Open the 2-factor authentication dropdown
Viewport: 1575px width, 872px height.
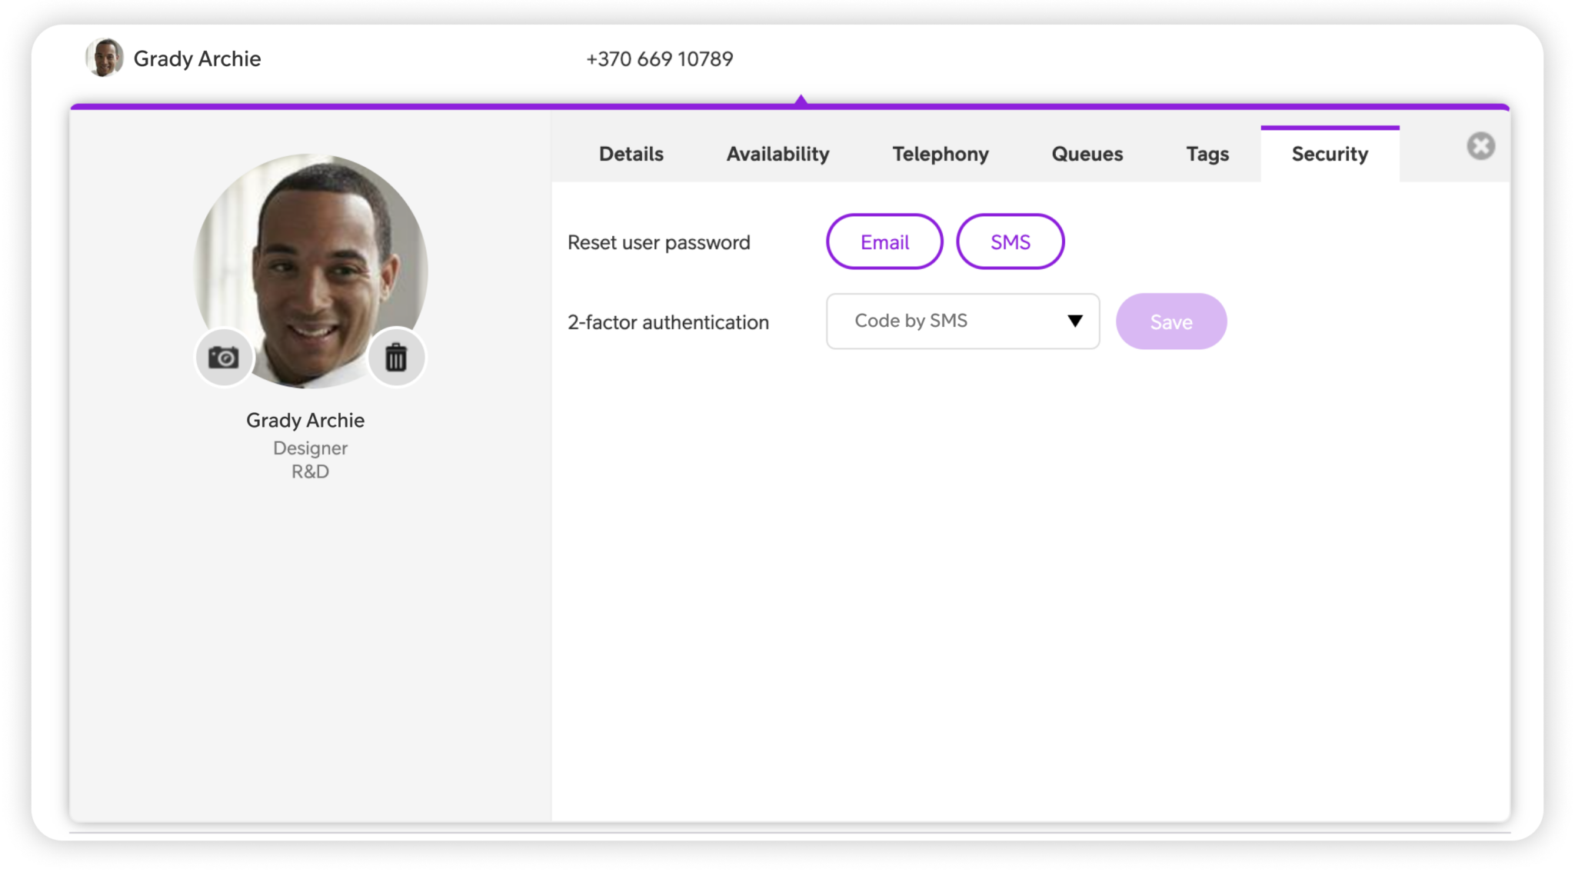point(962,321)
